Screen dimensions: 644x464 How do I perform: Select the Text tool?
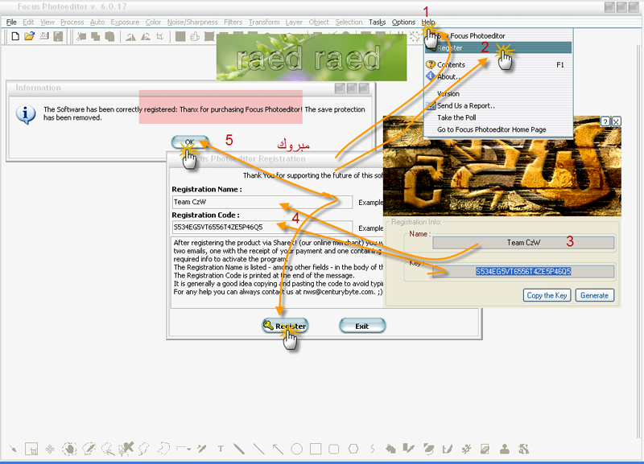pyautogui.click(x=221, y=448)
